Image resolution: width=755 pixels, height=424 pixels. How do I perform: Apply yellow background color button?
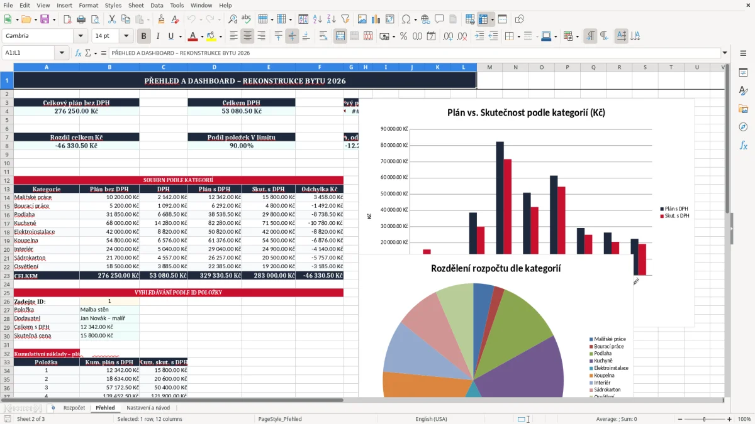tap(211, 36)
